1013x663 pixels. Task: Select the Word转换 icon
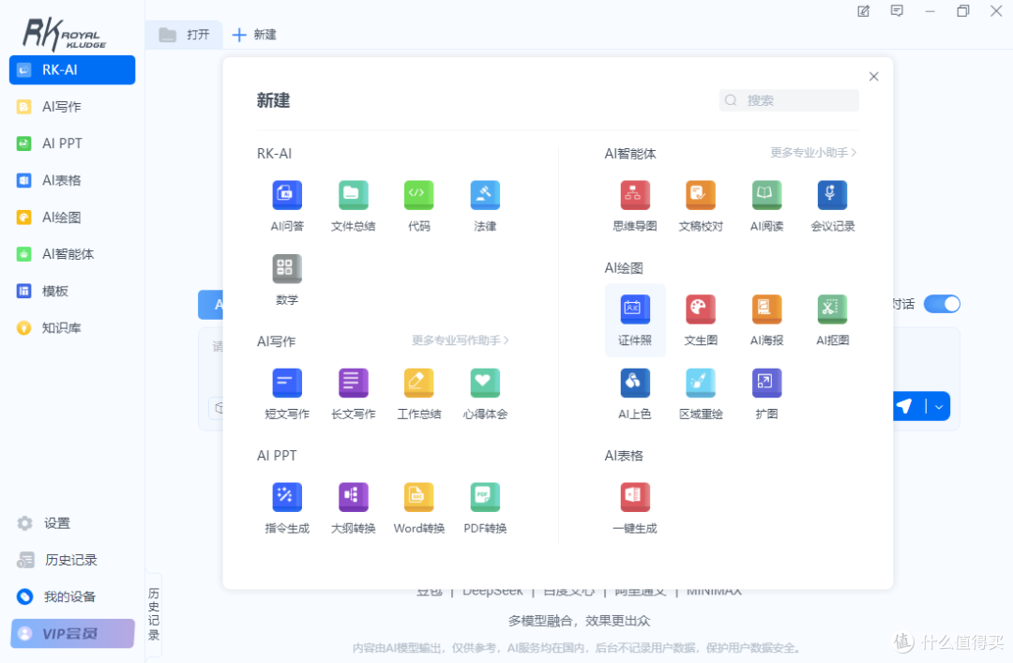click(418, 498)
